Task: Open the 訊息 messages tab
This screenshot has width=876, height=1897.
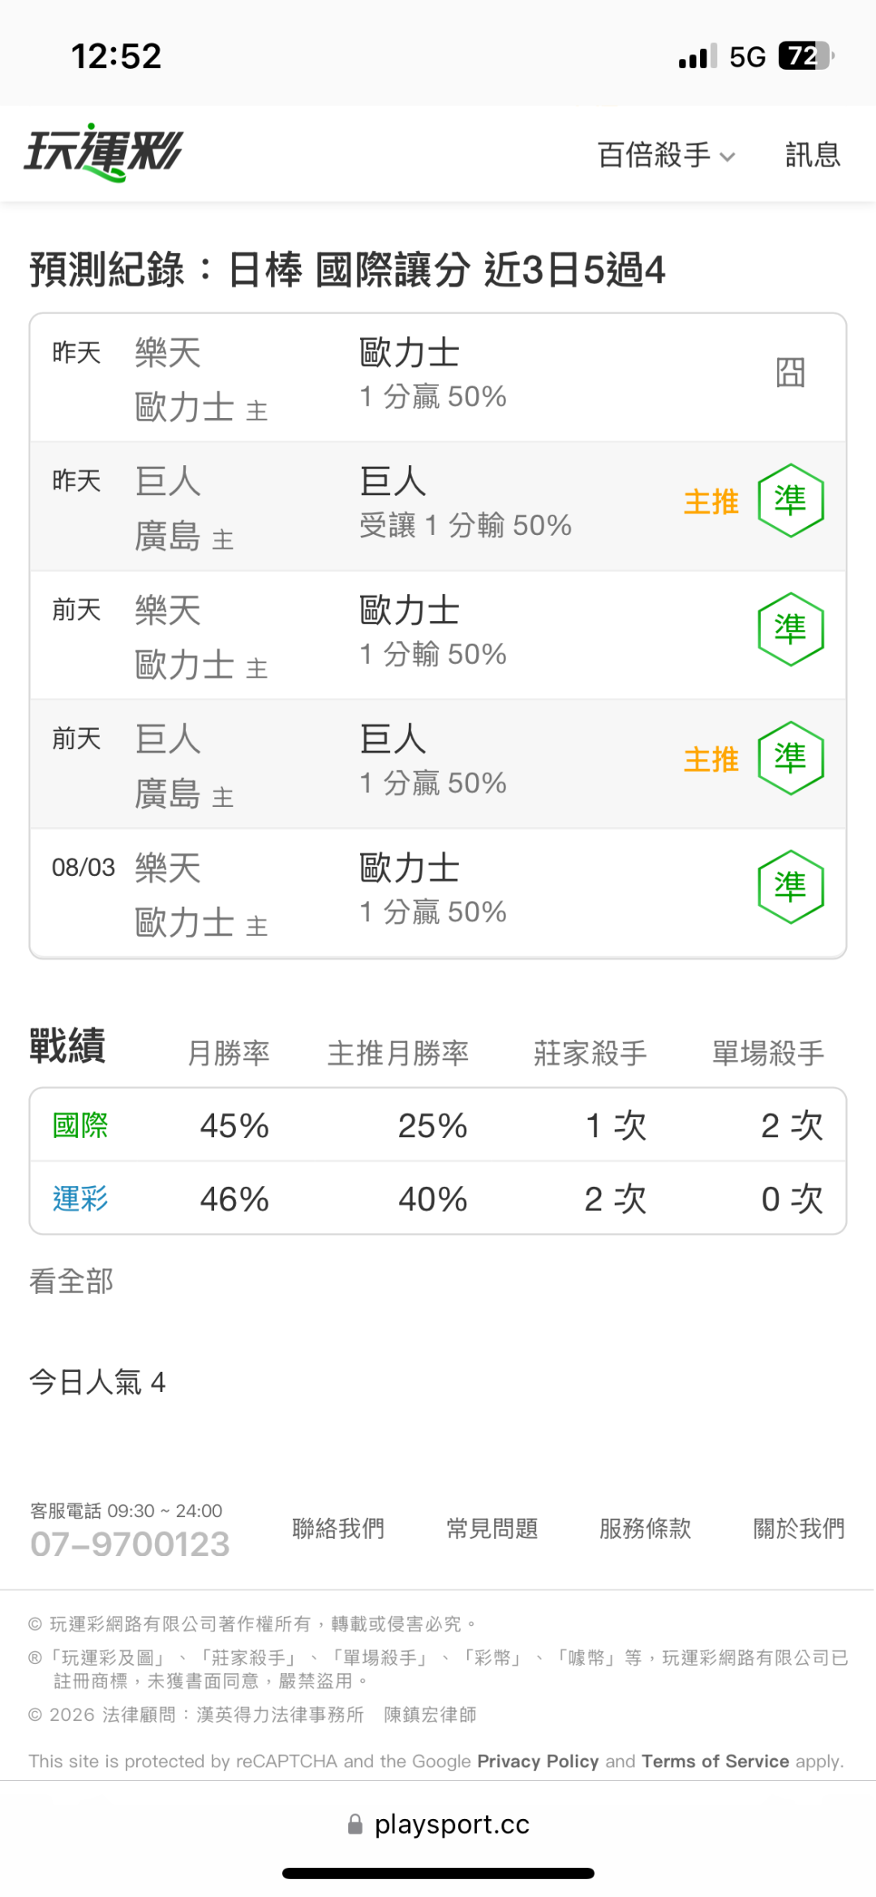Action: click(x=813, y=155)
